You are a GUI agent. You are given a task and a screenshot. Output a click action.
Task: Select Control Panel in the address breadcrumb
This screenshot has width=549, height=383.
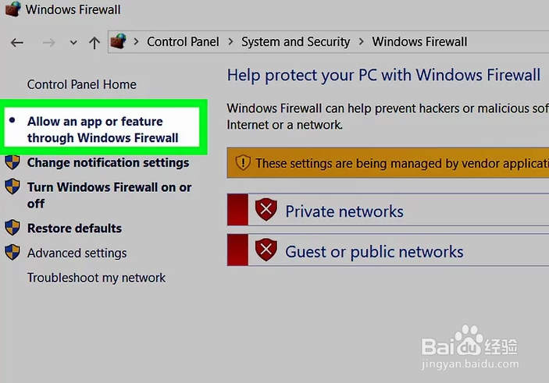coord(183,41)
